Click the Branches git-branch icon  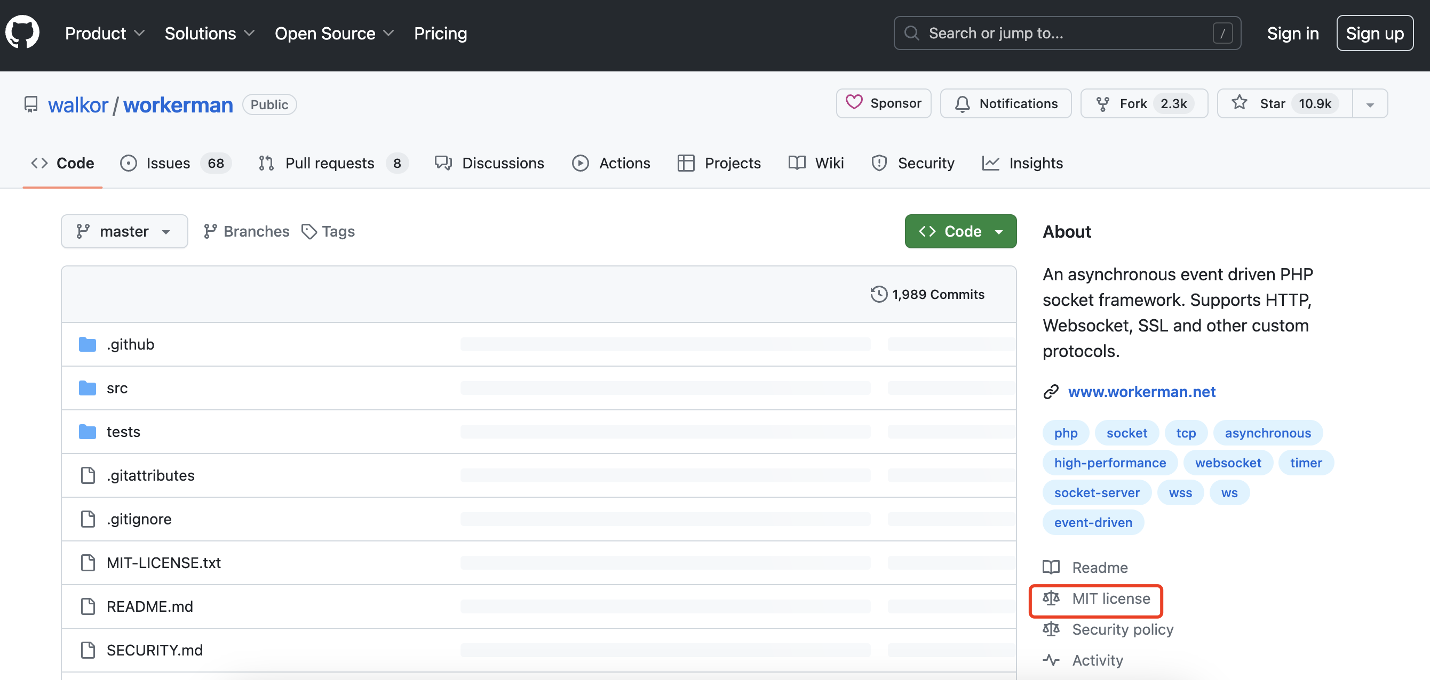click(x=210, y=231)
